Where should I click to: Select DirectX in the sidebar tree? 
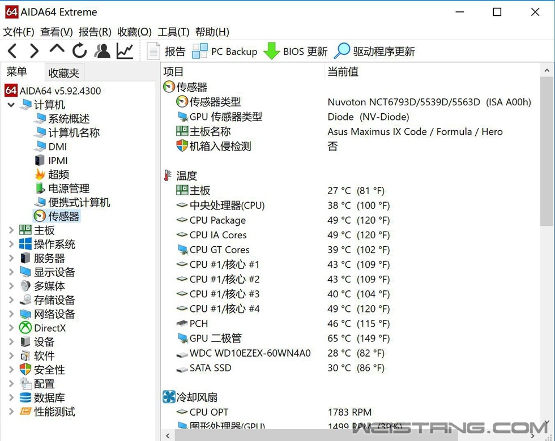49,328
